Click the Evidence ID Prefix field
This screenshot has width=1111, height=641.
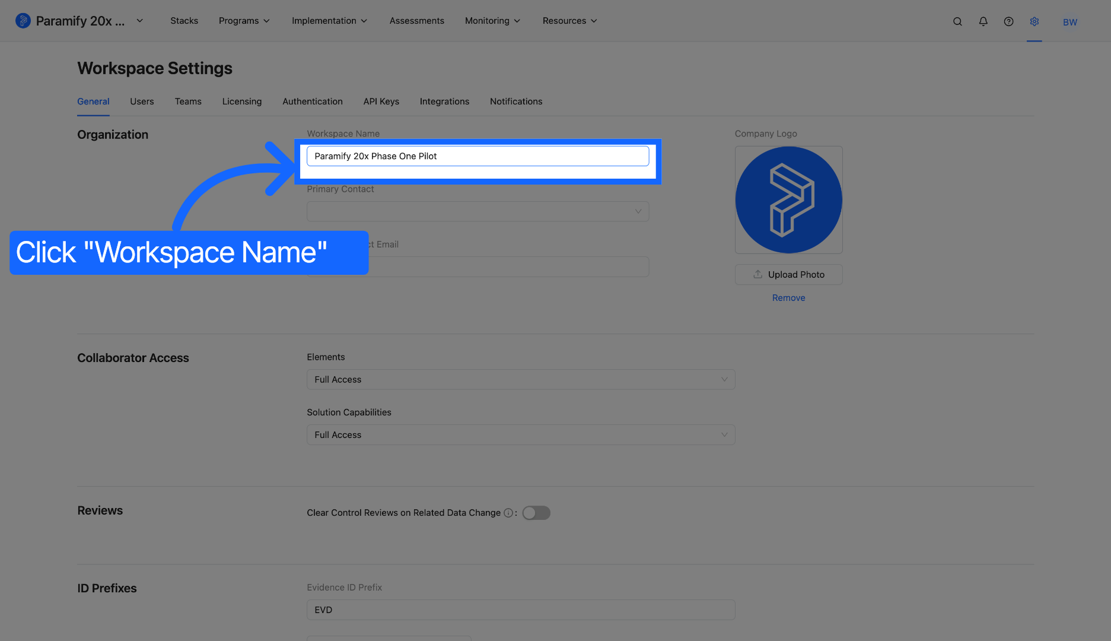tap(521, 610)
